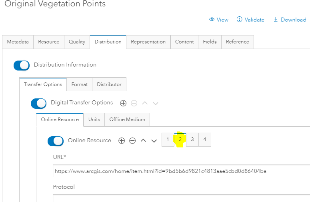Turn off the Online Resource toggle
This screenshot has width=310, height=202.
pos(56,141)
